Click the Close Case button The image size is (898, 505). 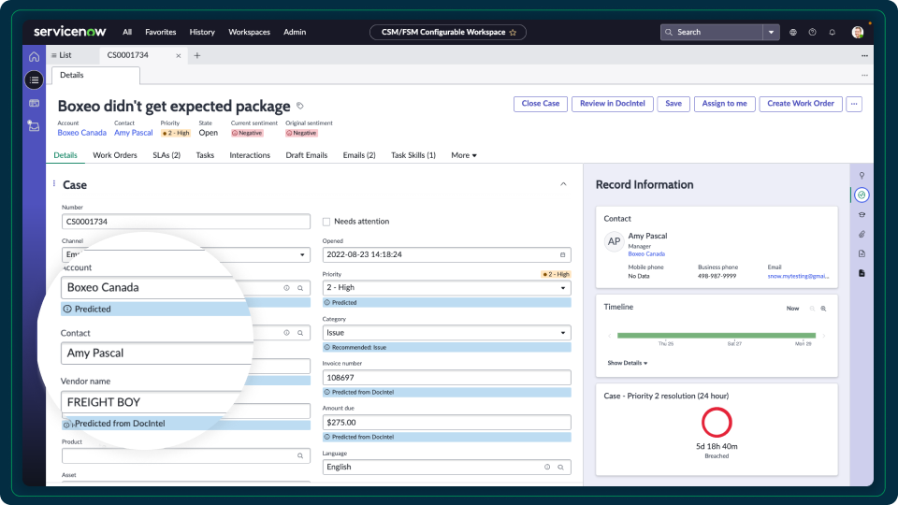pyautogui.click(x=541, y=104)
